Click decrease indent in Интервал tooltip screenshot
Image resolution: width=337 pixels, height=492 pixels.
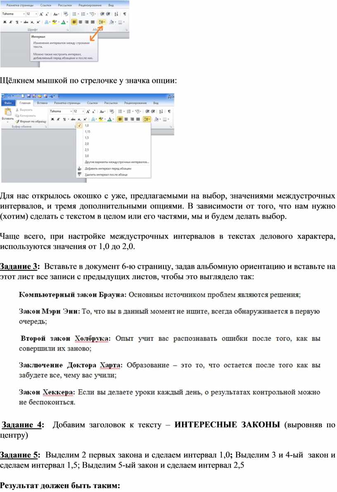[102, 14]
